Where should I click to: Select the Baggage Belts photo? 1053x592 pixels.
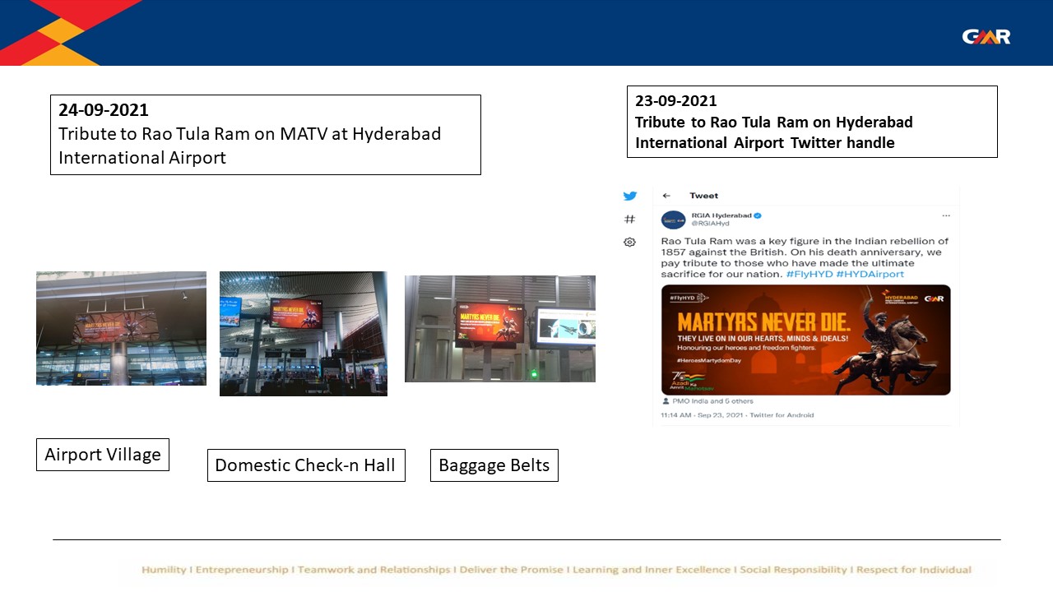[499, 329]
